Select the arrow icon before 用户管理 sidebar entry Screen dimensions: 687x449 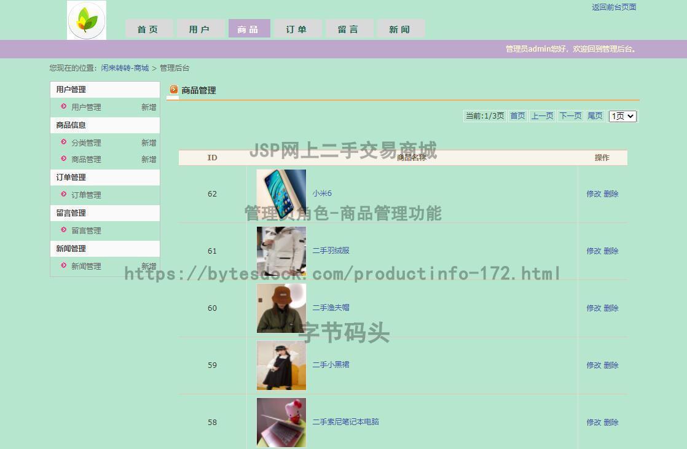[x=63, y=107]
